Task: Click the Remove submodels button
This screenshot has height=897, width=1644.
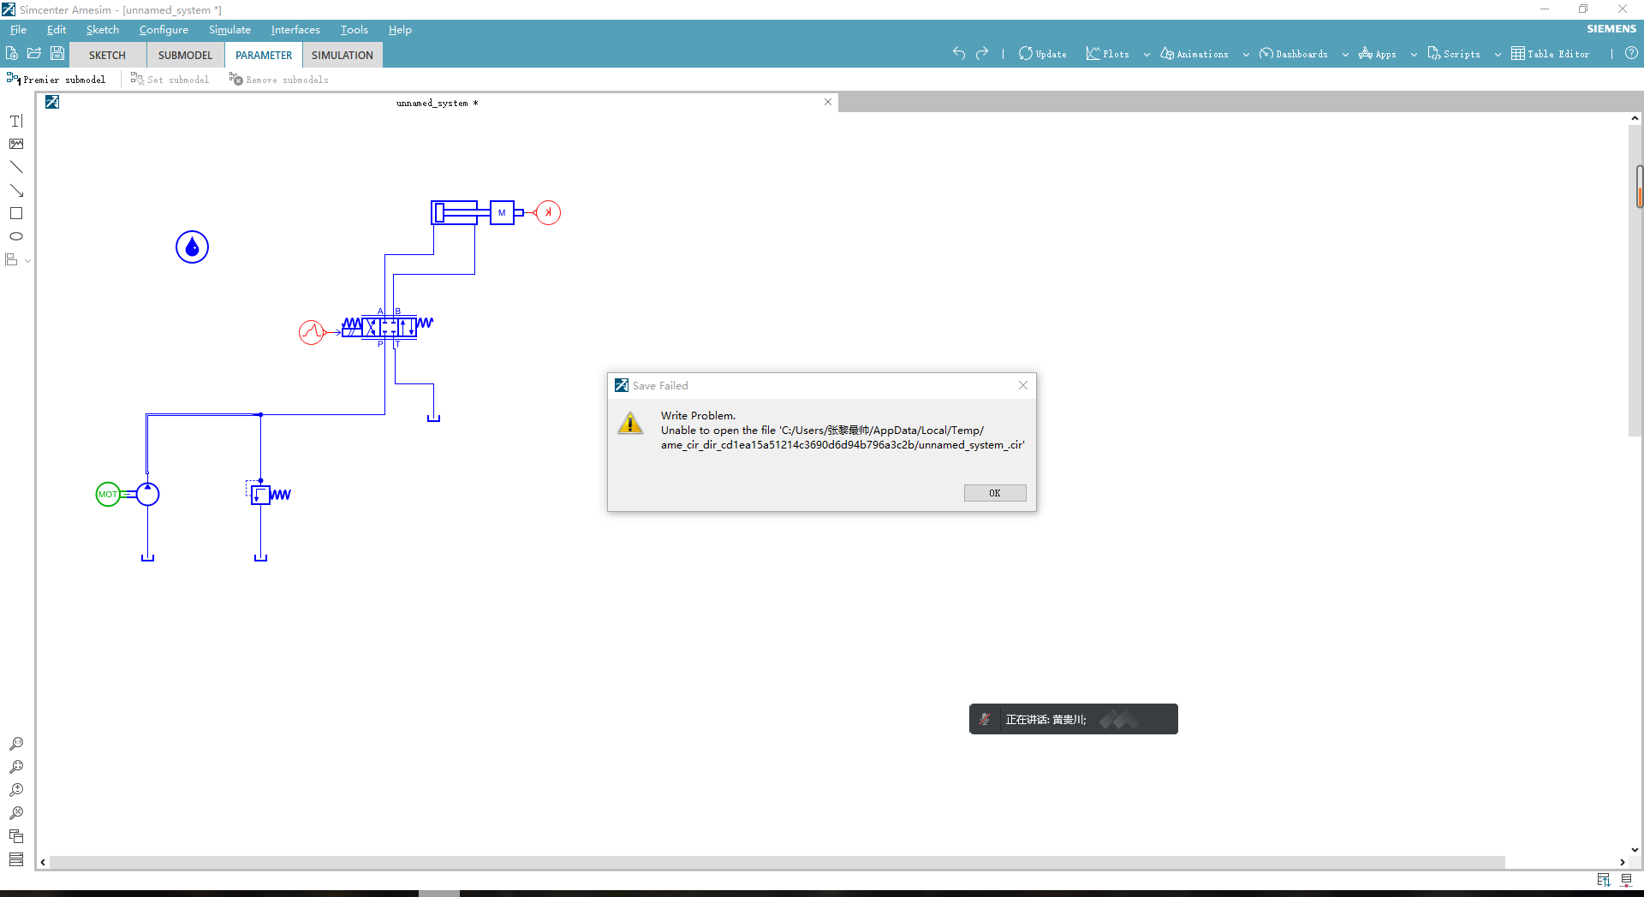Action: (279, 80)
